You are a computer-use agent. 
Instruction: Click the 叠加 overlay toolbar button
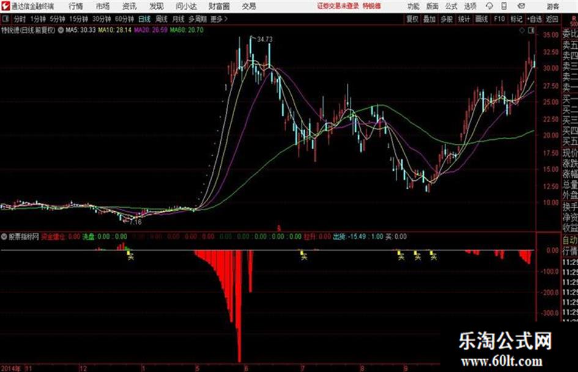[429, 19]
